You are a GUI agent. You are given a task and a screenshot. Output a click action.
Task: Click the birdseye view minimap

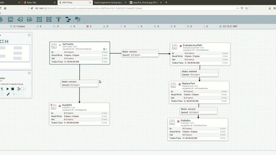tap(15, 53)
